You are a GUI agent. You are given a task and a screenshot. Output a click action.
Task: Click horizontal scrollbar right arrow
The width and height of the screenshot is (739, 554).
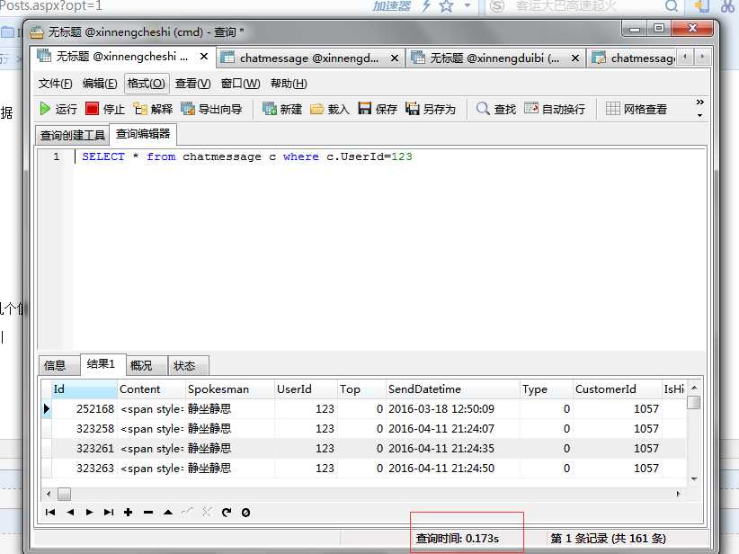click(679, 494)
